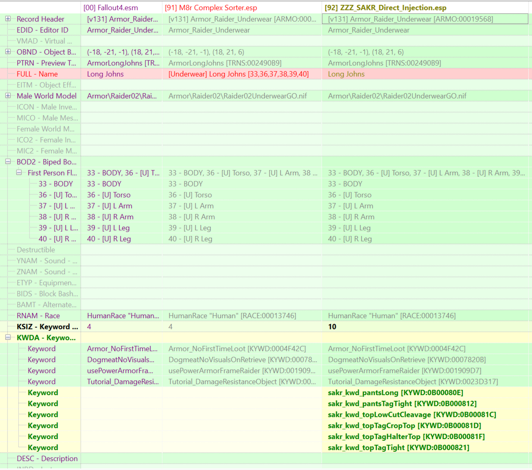This screenshot has height=470, width=532.
Task: Select the BAMT - Alternate row label
Action: (47, 305)
